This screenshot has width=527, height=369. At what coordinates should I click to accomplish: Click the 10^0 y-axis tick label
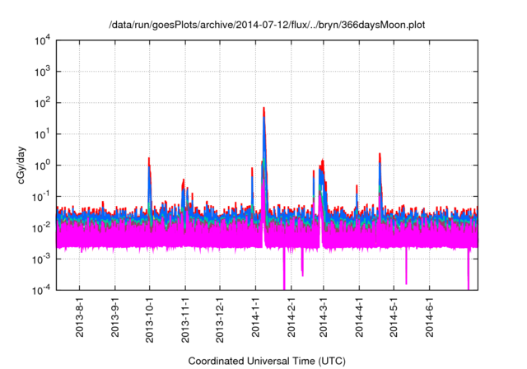click(44, 165)
